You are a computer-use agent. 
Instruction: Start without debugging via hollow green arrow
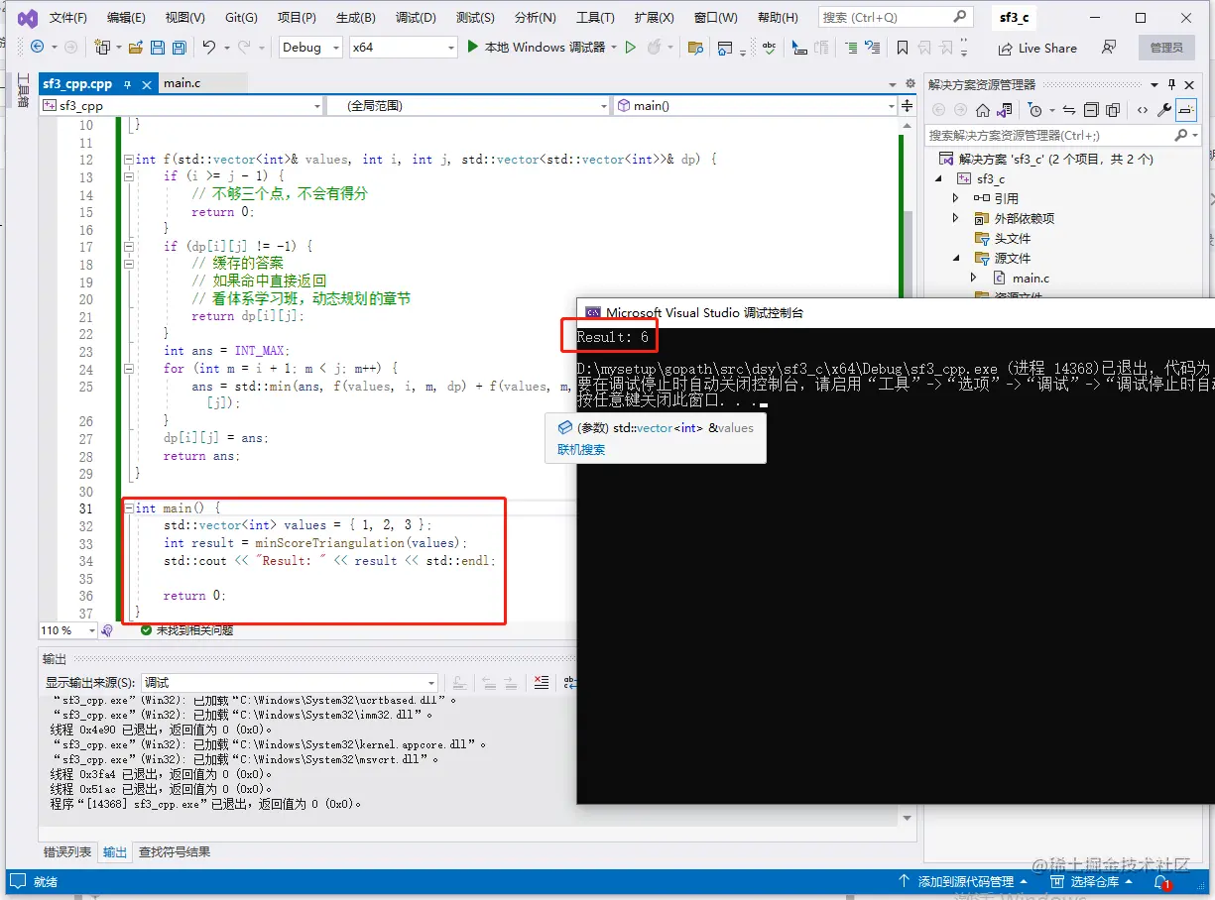631,47
